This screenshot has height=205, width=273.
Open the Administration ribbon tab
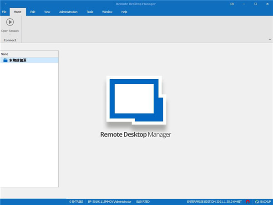click(x=68, y=12)
